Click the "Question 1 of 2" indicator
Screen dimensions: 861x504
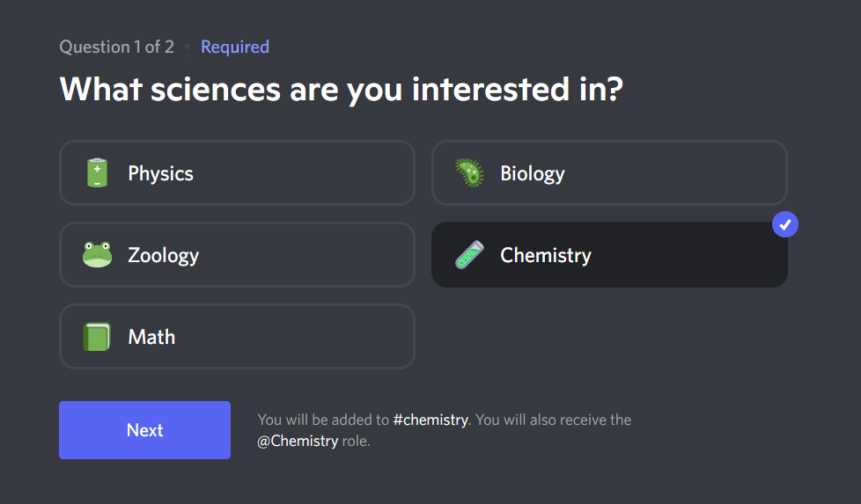click(116, 47)
